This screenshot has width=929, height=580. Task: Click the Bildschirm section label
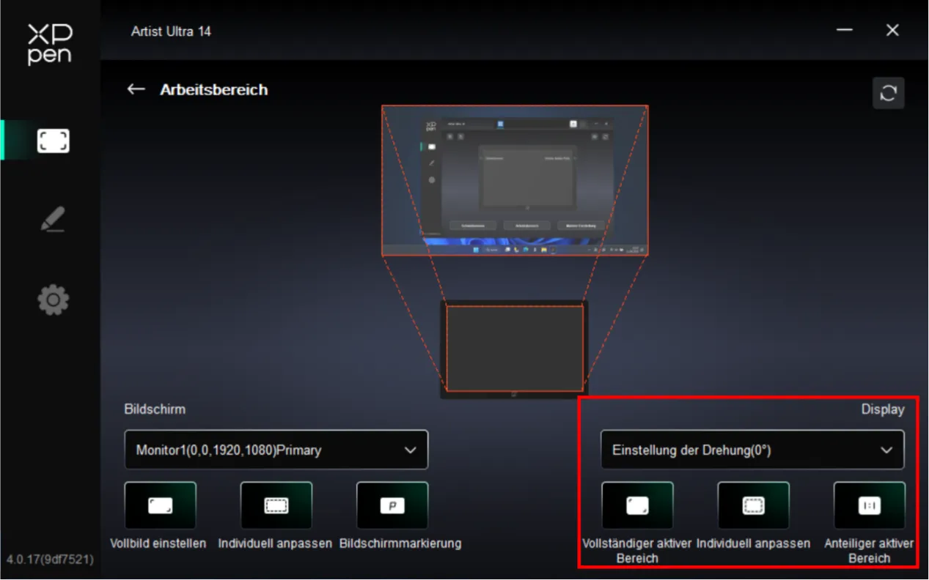point(155,409)
